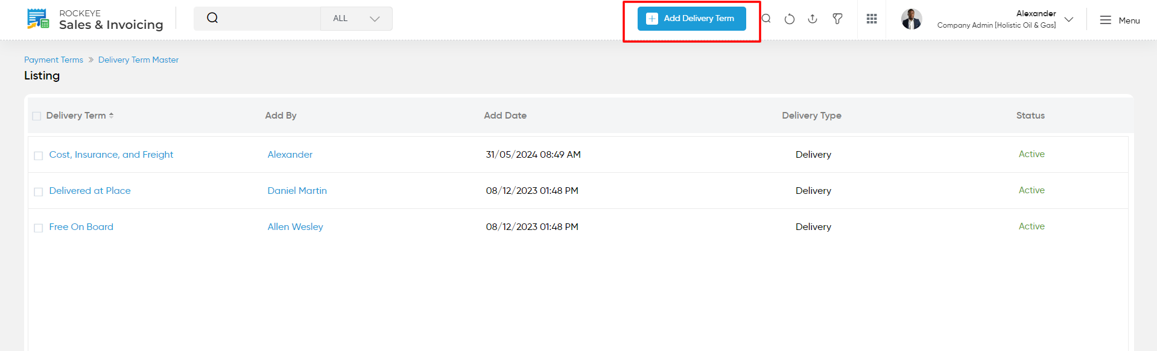Tick the checkbox for Free On Board
1157x351 pixels.
point(38,228)
